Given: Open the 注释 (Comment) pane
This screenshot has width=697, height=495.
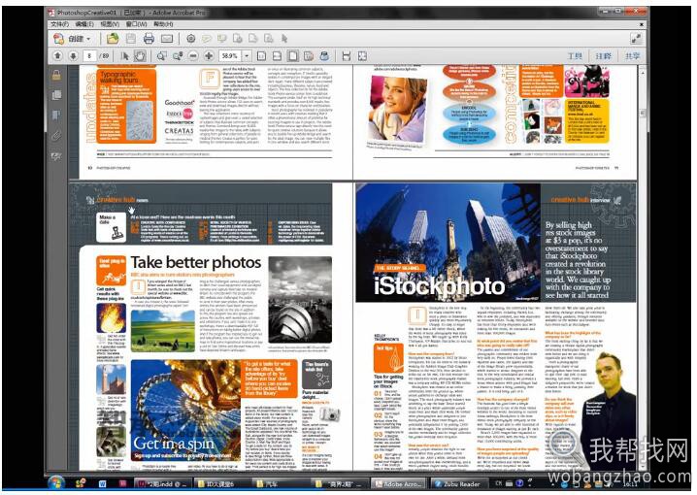Looking at the screenshot, I should [x=603, y=56].
